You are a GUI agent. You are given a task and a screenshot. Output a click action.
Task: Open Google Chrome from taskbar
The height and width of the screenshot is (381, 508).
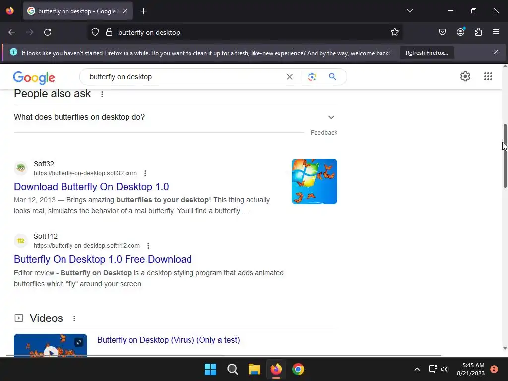point(298,369)
